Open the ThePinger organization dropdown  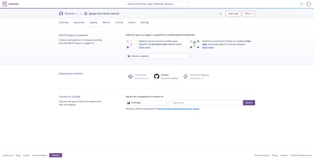147,103
